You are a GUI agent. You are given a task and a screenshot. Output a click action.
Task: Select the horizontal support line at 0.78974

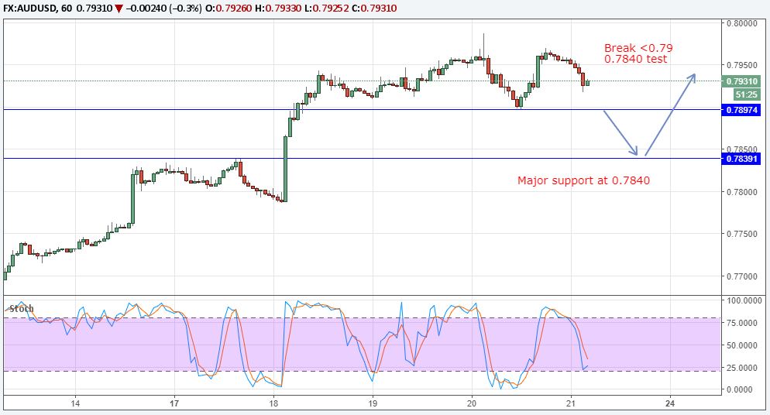(363, 109)
